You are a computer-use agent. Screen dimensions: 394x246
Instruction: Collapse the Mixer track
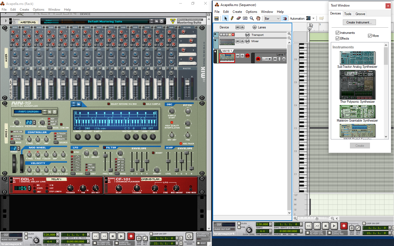pyautogui.click(x=216, y=41)
